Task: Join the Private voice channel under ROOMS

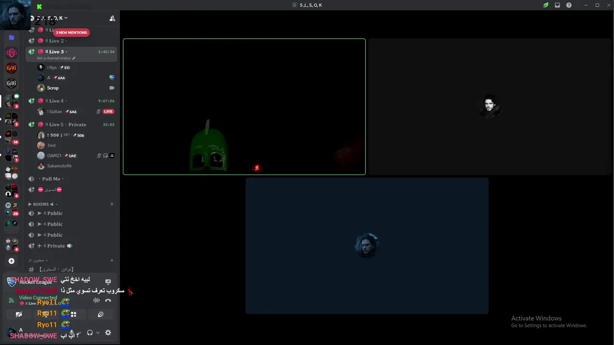Action: tap(71, 246)
